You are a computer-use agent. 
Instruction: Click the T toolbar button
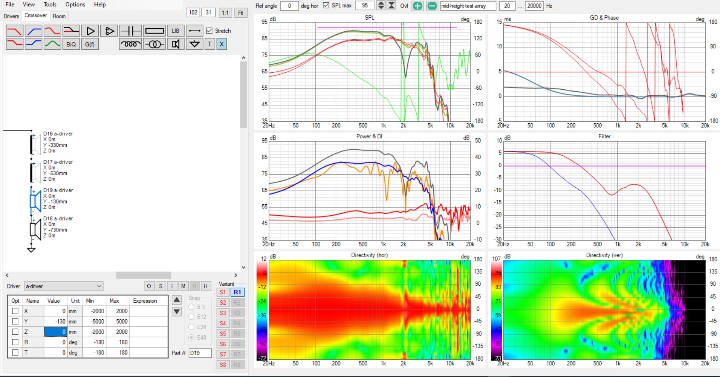(x=210, y=44)
